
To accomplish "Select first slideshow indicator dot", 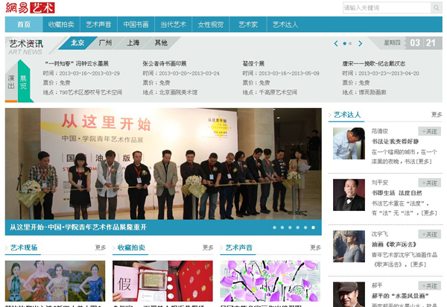I will 274,227.
